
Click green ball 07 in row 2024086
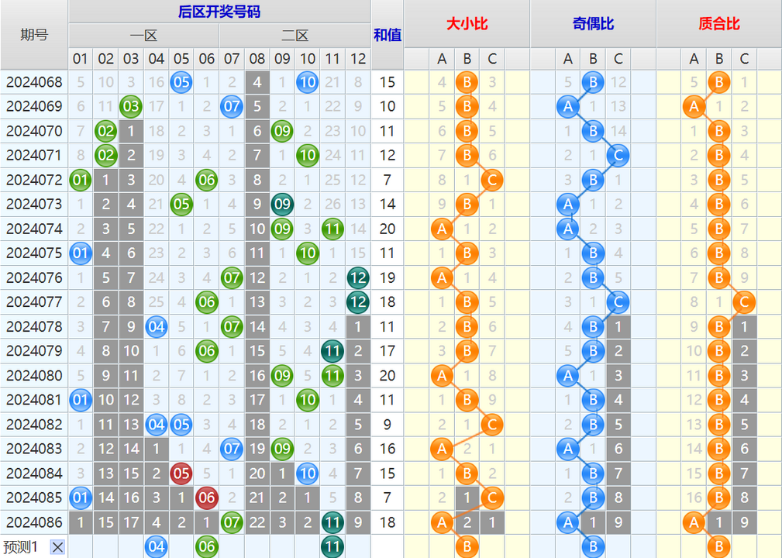(x=232, y=522)
